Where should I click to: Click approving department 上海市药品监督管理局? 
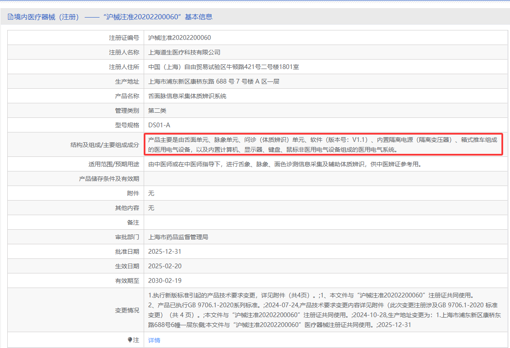pyautogui.click(x=178, y=237)
